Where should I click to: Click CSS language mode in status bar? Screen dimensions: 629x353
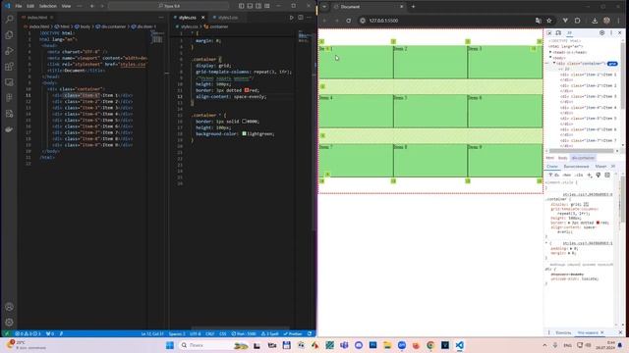[x=223, y=333]
